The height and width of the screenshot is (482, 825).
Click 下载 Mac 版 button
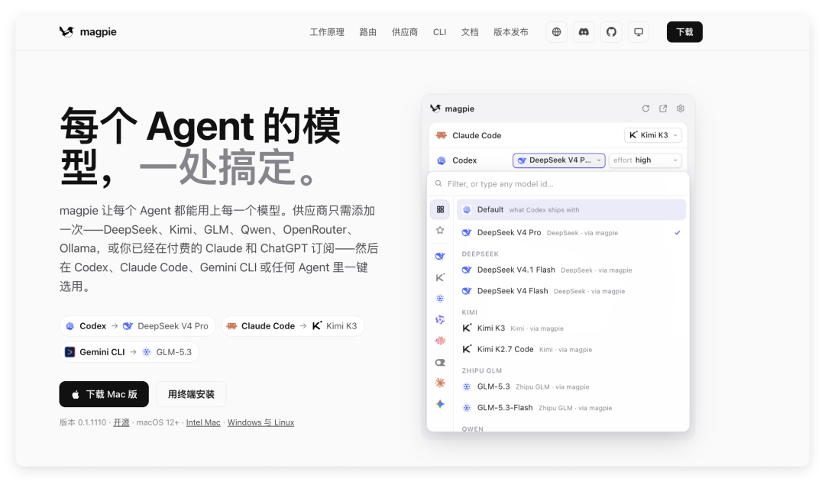coord(104,394)
